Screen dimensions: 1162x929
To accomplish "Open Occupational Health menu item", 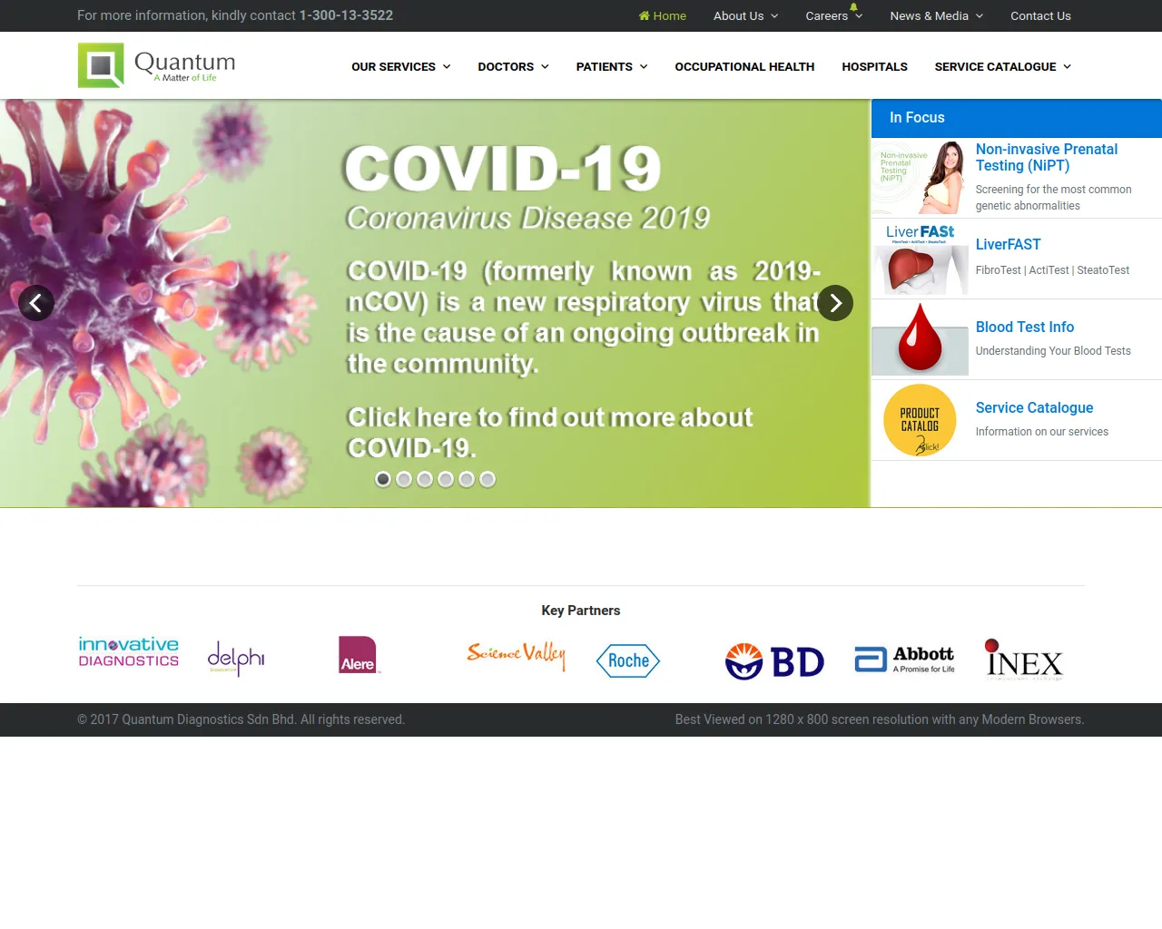I will [x=744, y=66].
